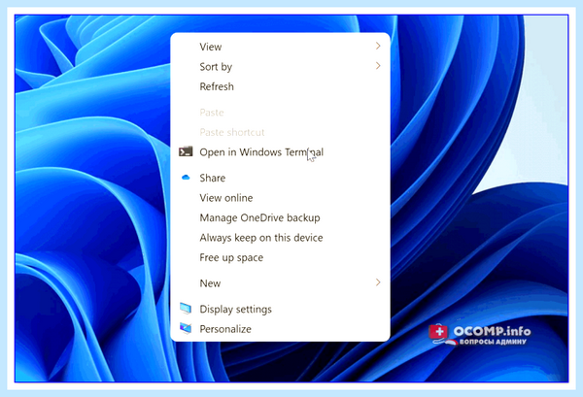Select Refresh from the context menu

point(280,86)
